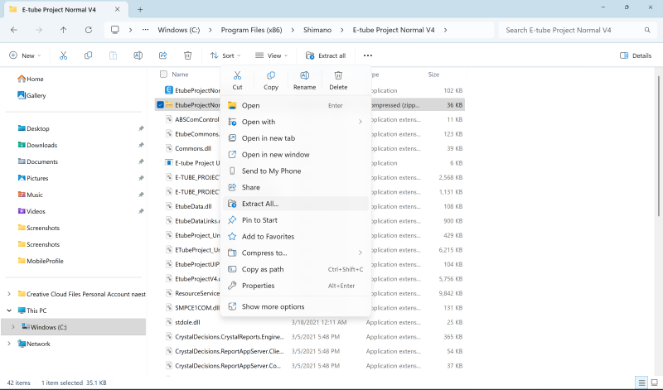Click the Share icon in the toolbar
663x390 pixels.
pos(162,55)
